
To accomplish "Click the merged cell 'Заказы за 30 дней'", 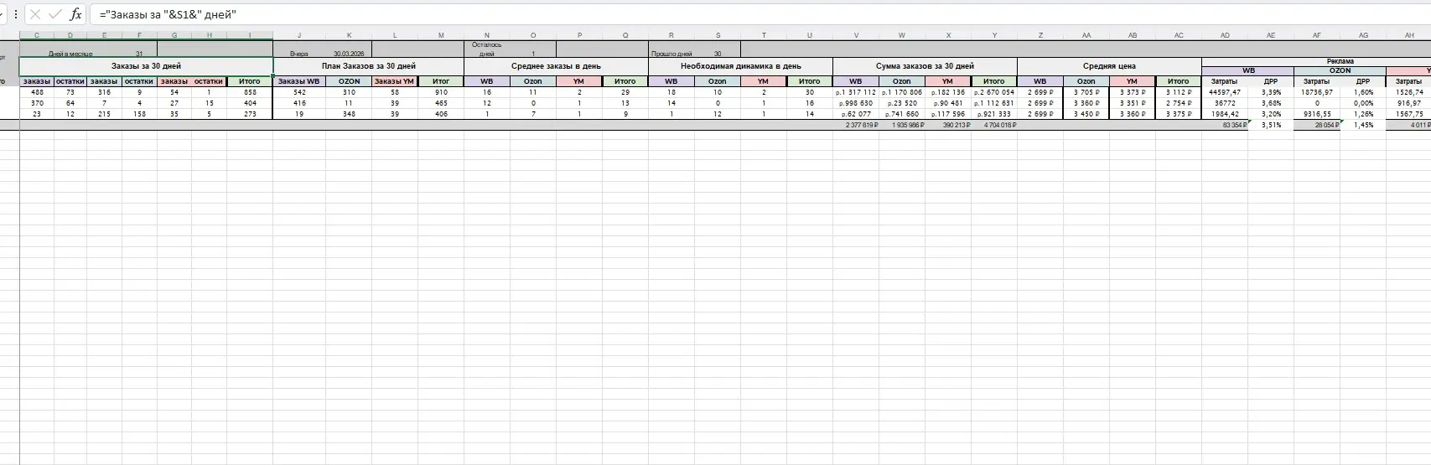I will [146, 66].
